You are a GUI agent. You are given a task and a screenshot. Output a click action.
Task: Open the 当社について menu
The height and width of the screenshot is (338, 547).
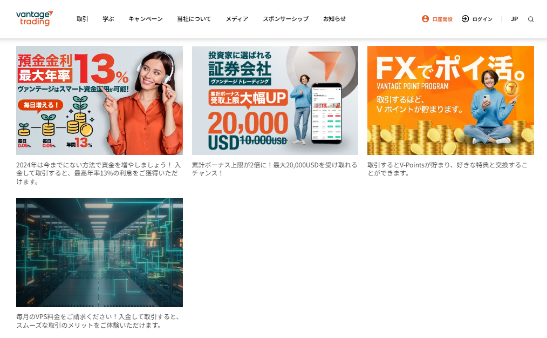(194, 19)
